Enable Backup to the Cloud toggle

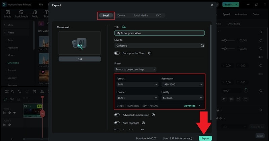coord(117,53)
